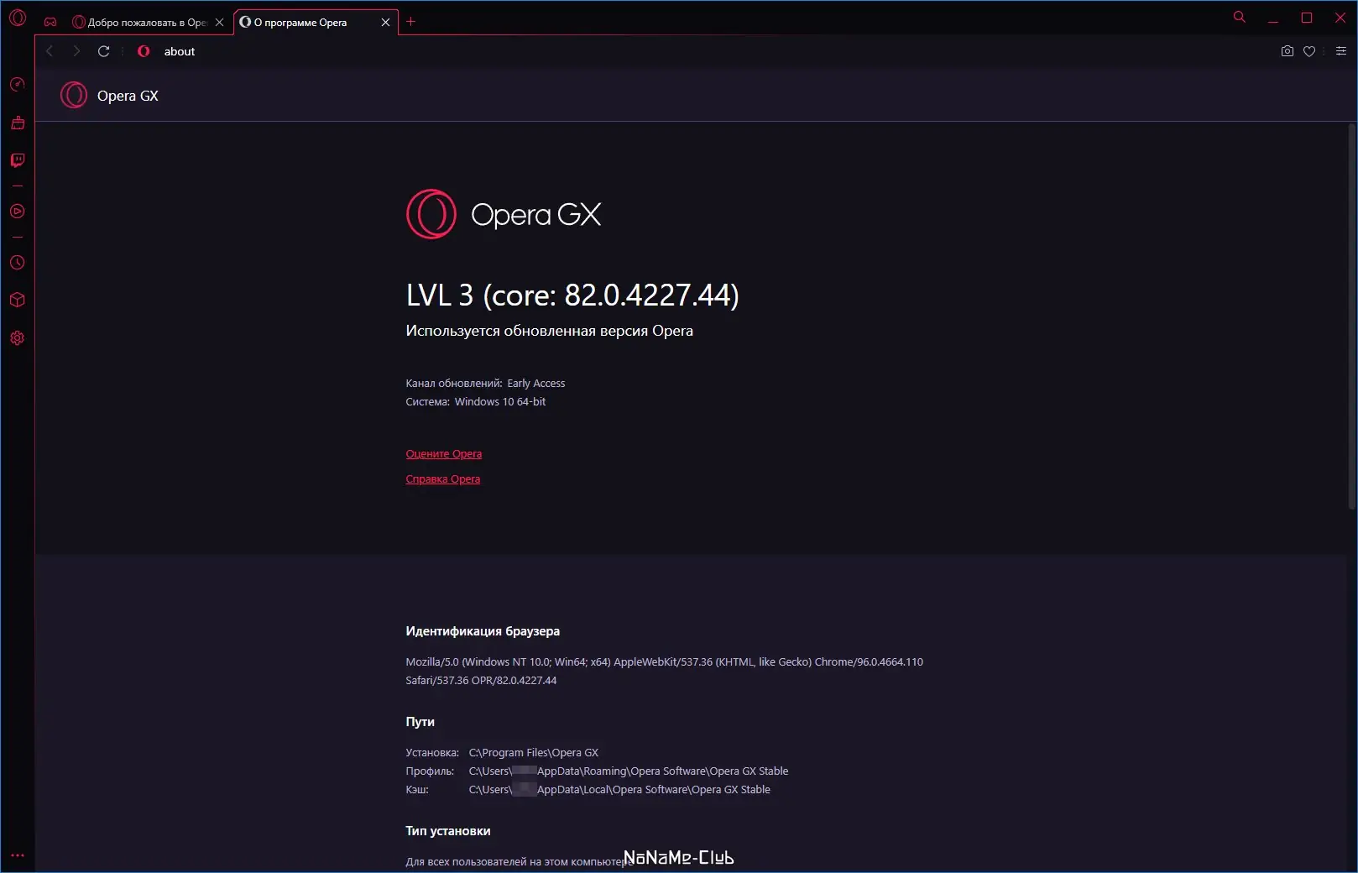This screenshot has width=1358, height=873.
Task: Open GX Corner gamepad icon
Action: tap(50, 22)
